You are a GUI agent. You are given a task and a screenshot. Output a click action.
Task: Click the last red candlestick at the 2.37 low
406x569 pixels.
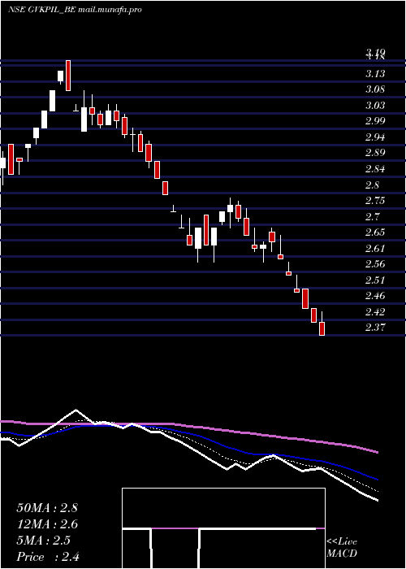322,328
